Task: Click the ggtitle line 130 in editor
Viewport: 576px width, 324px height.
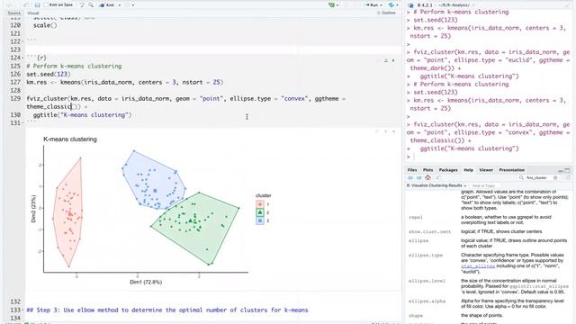Action: [x=82, y=115]
